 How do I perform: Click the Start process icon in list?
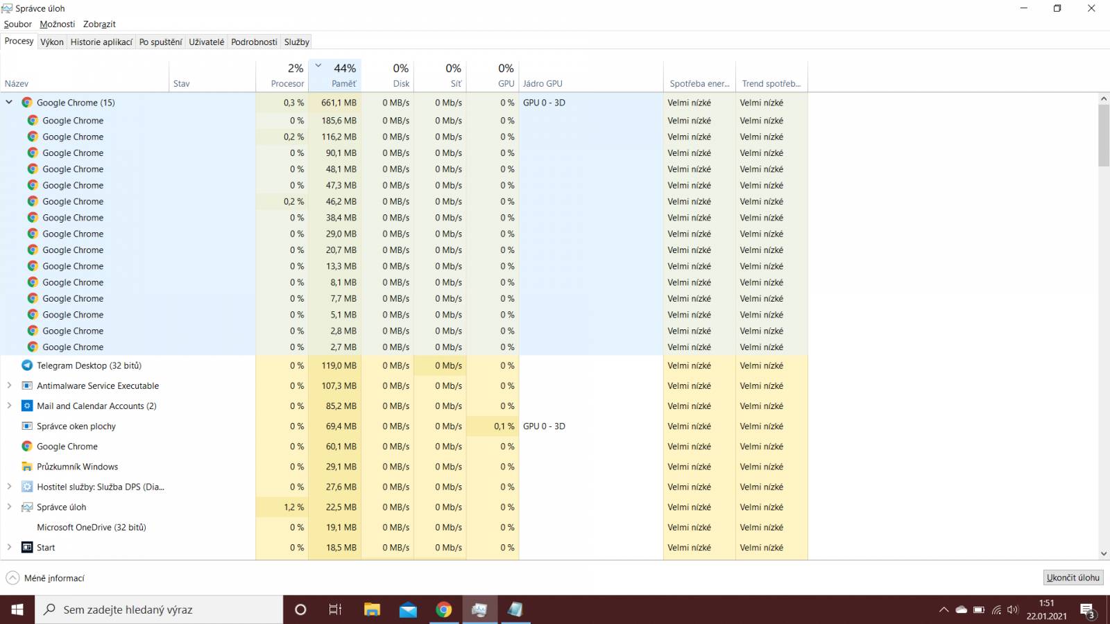[x=27, y=547]
